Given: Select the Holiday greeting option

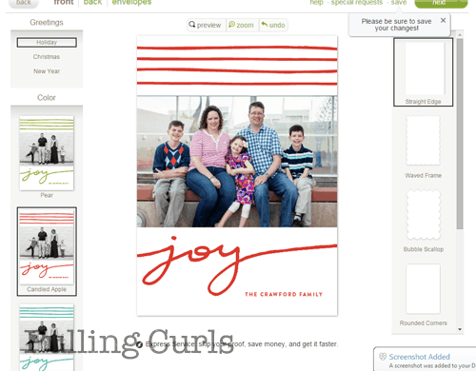Looking at the screenshot, I should pos(47,42).
